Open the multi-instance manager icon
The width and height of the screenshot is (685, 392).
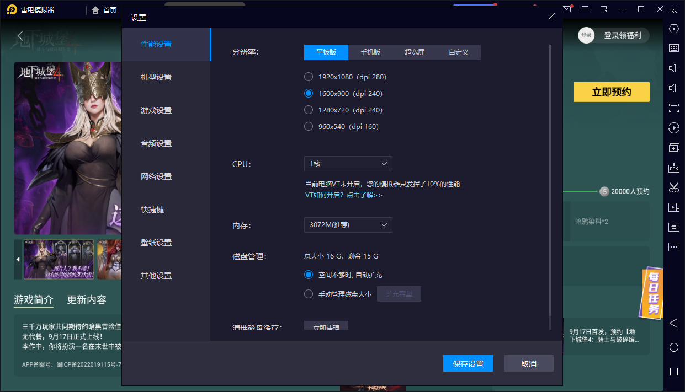click(673, 148)
